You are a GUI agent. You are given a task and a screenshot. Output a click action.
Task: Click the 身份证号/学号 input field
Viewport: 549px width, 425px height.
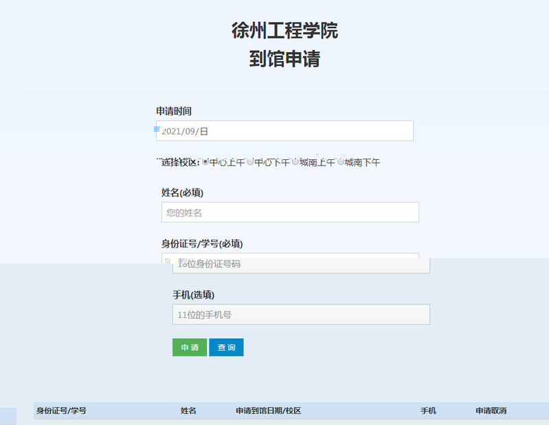pos(301,264)
